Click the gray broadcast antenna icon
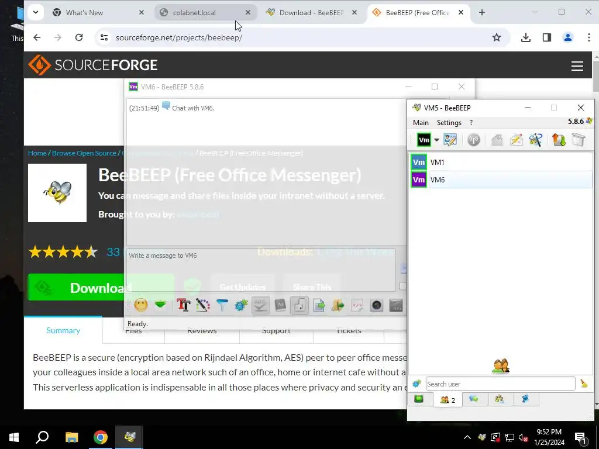 pos(474,140)
